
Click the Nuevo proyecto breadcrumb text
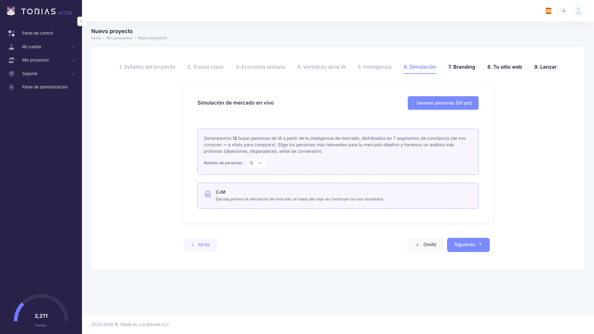tap(152, 38)
